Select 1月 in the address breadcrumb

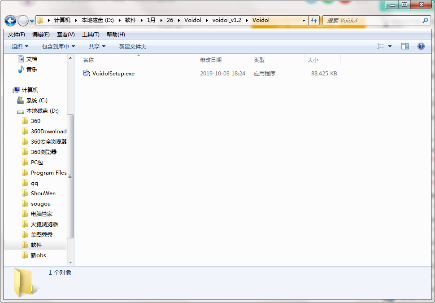point(151,20)
